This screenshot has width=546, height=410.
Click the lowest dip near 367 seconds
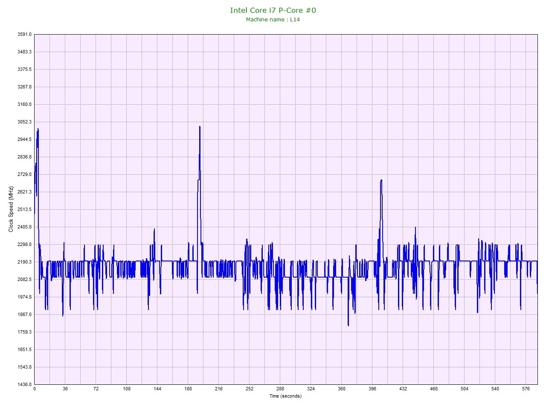(348, 325)
